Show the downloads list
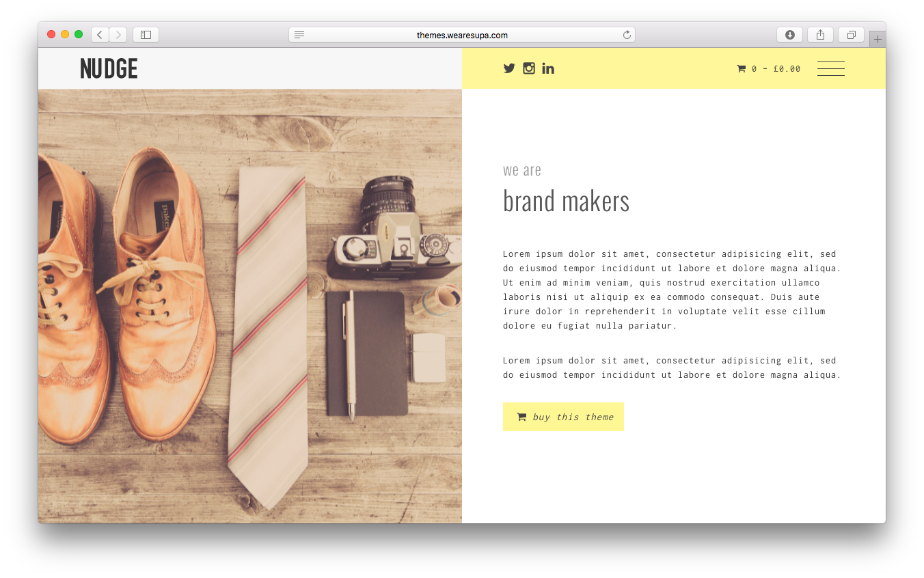The width and height of the screenshot is (924, 578). click(x=790, y=35)
